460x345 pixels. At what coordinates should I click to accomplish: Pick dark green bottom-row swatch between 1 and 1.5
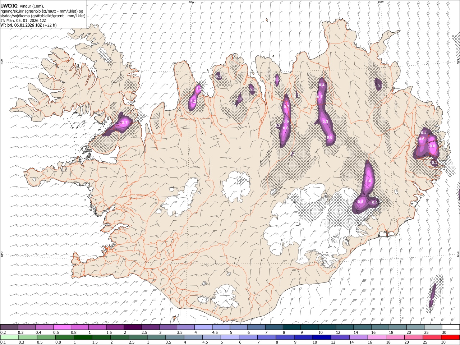coord(83,337)
